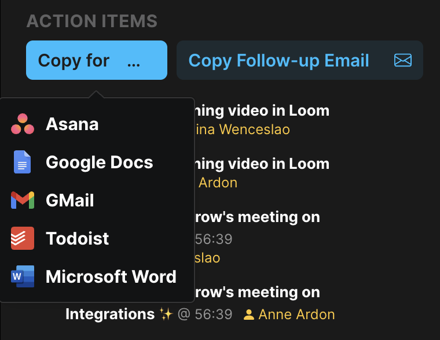Screen dimensions: 440x340
Task: Click the sparkles icon next to Integrations
Action: (x=166, y=314)
